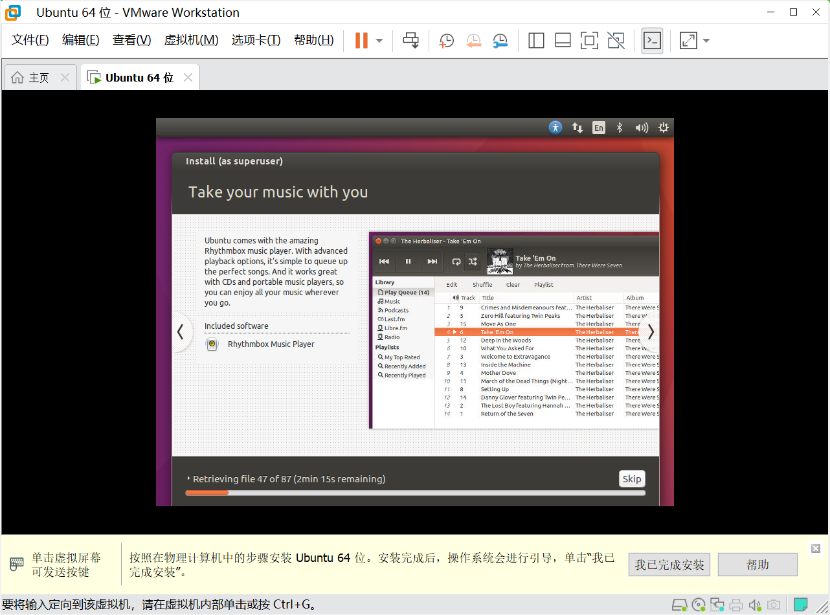Revert the VM to its previous snapshot
This screenshot has width=830, height=615.
[473, 41]
